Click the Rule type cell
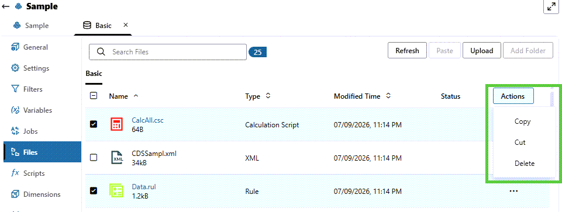Viewport: 562px width, 212px height. click(252, 192)
